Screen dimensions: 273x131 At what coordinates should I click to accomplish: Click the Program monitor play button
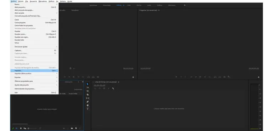point(200,77)
